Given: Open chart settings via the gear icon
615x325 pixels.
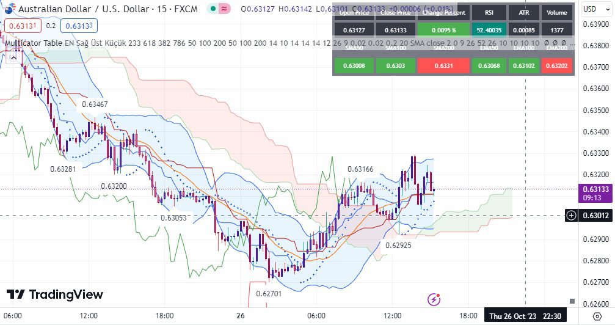Looking at the screenshot, I should tap(597, 316).
